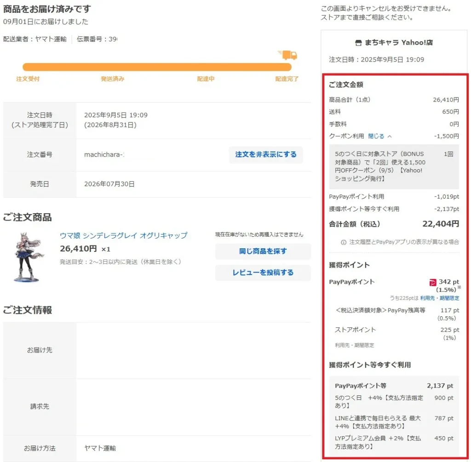Image resolution: width=471 pixels, height=462 pixels.
Task: Click the delivery truck icon
Action: click(x=288, y=55)
